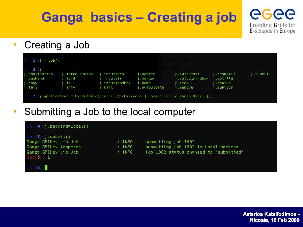Click the 'j.info' completion entry
Viewport: 303px width, 227px height.
(68, 87)
